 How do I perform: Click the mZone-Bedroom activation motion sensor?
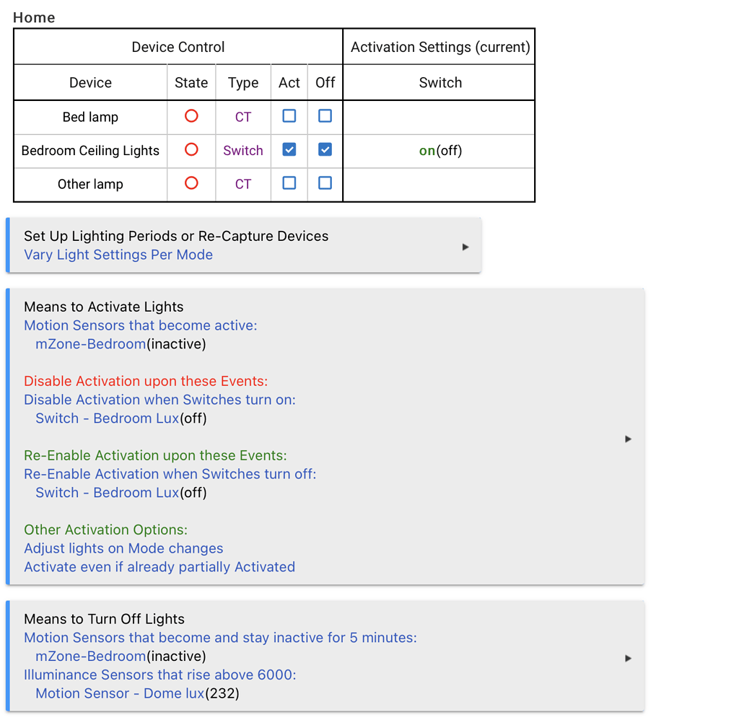(91, 344)
